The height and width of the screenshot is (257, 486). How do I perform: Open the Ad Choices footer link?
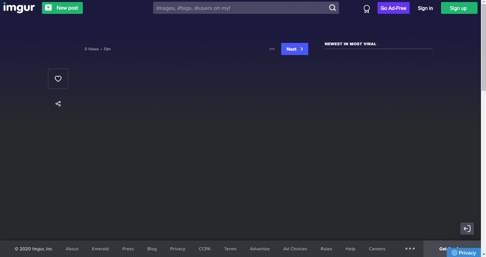point(295,249)
